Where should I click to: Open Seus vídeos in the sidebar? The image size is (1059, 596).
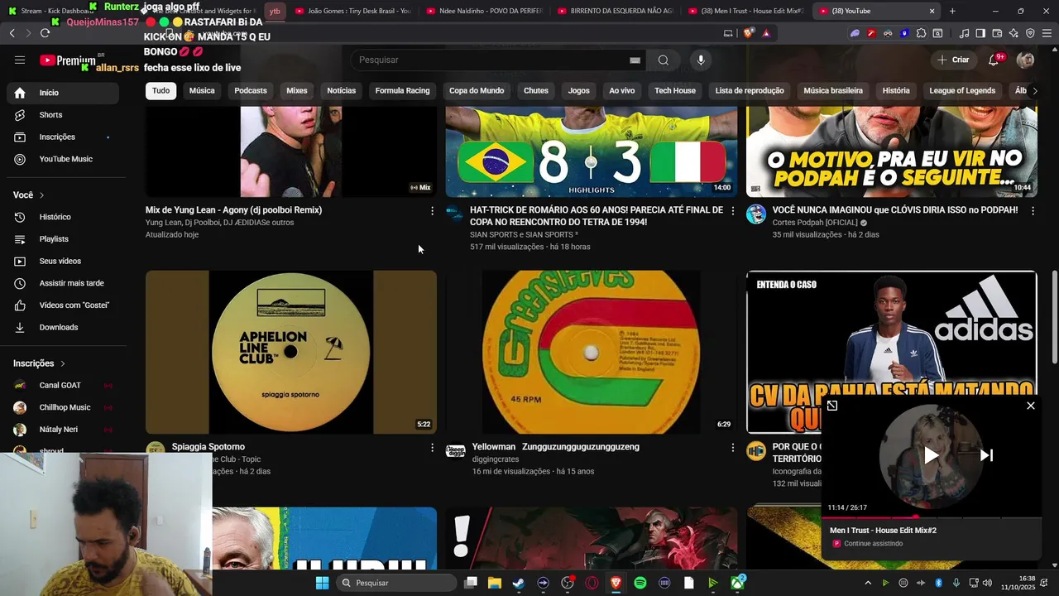click(x=63, y=261)
